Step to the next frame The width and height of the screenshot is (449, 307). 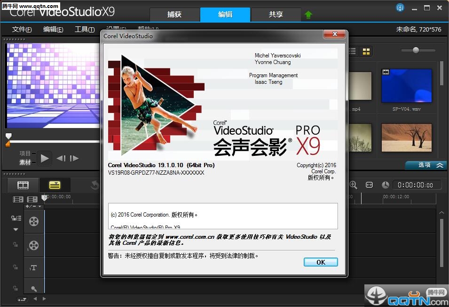point(74,158)
